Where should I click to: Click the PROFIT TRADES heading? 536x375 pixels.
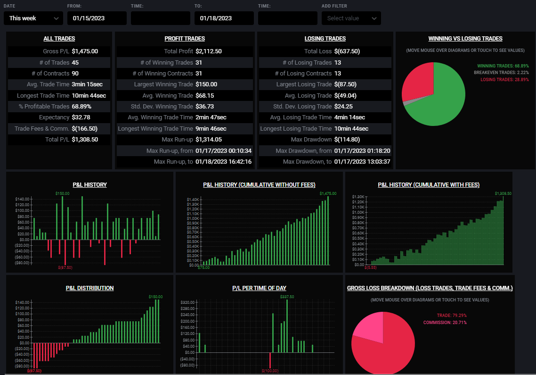pyautogui.click(x=185, y=39)
